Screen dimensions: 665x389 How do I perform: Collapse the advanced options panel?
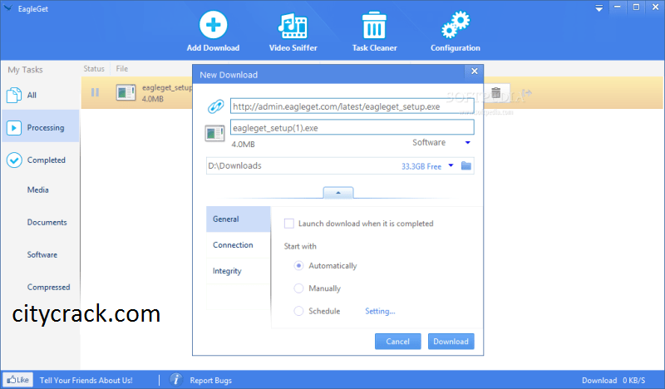tap(338, 193)
